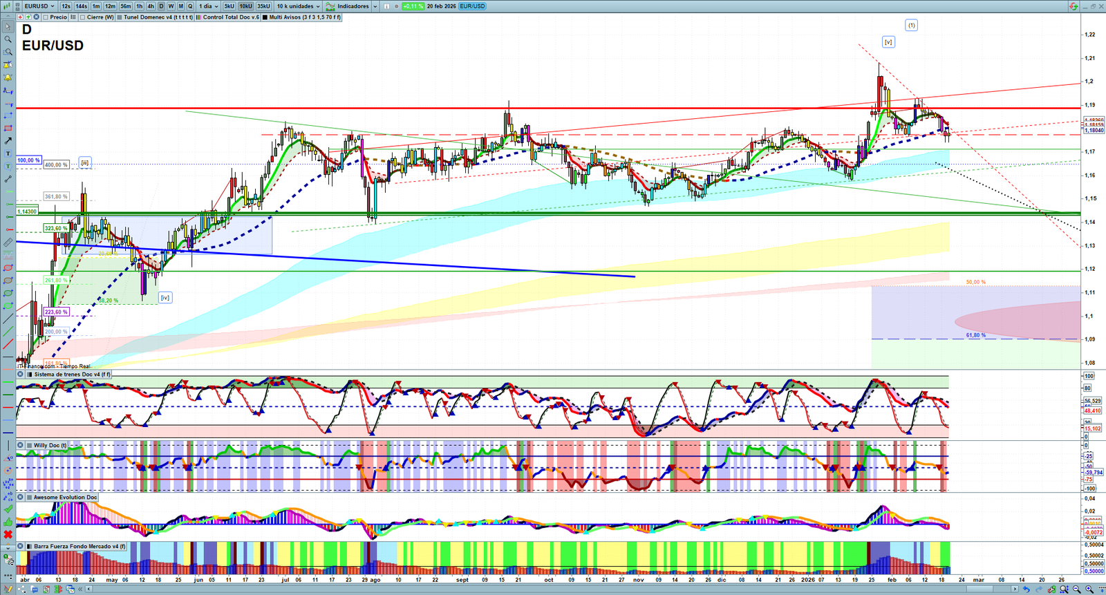Select the text box T tool
This screenshot has height=595, width=1106.
8,153
